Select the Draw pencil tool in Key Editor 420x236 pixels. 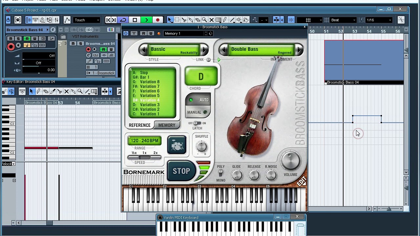(x=38, y=91)
